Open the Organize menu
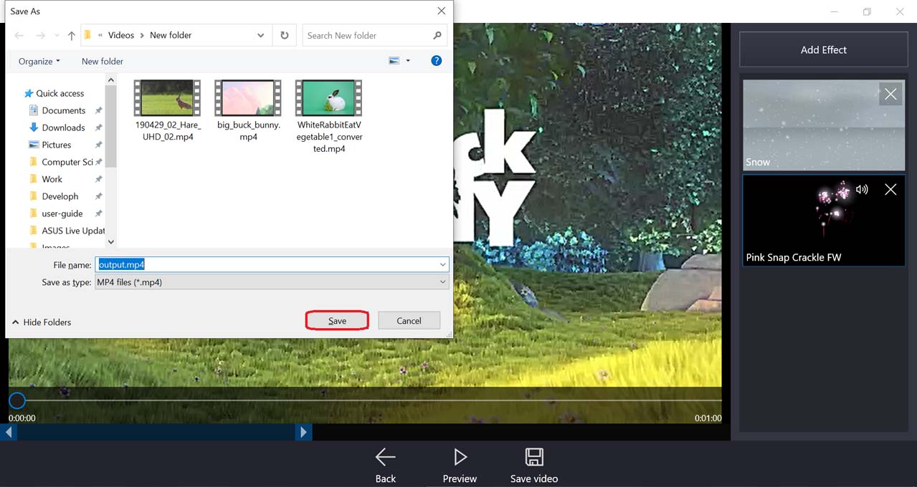The width and height of the screenshot is (917, 487). click(39, 62)
